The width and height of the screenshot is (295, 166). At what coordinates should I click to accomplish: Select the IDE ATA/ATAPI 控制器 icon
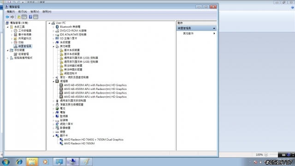tap(57, 35)
